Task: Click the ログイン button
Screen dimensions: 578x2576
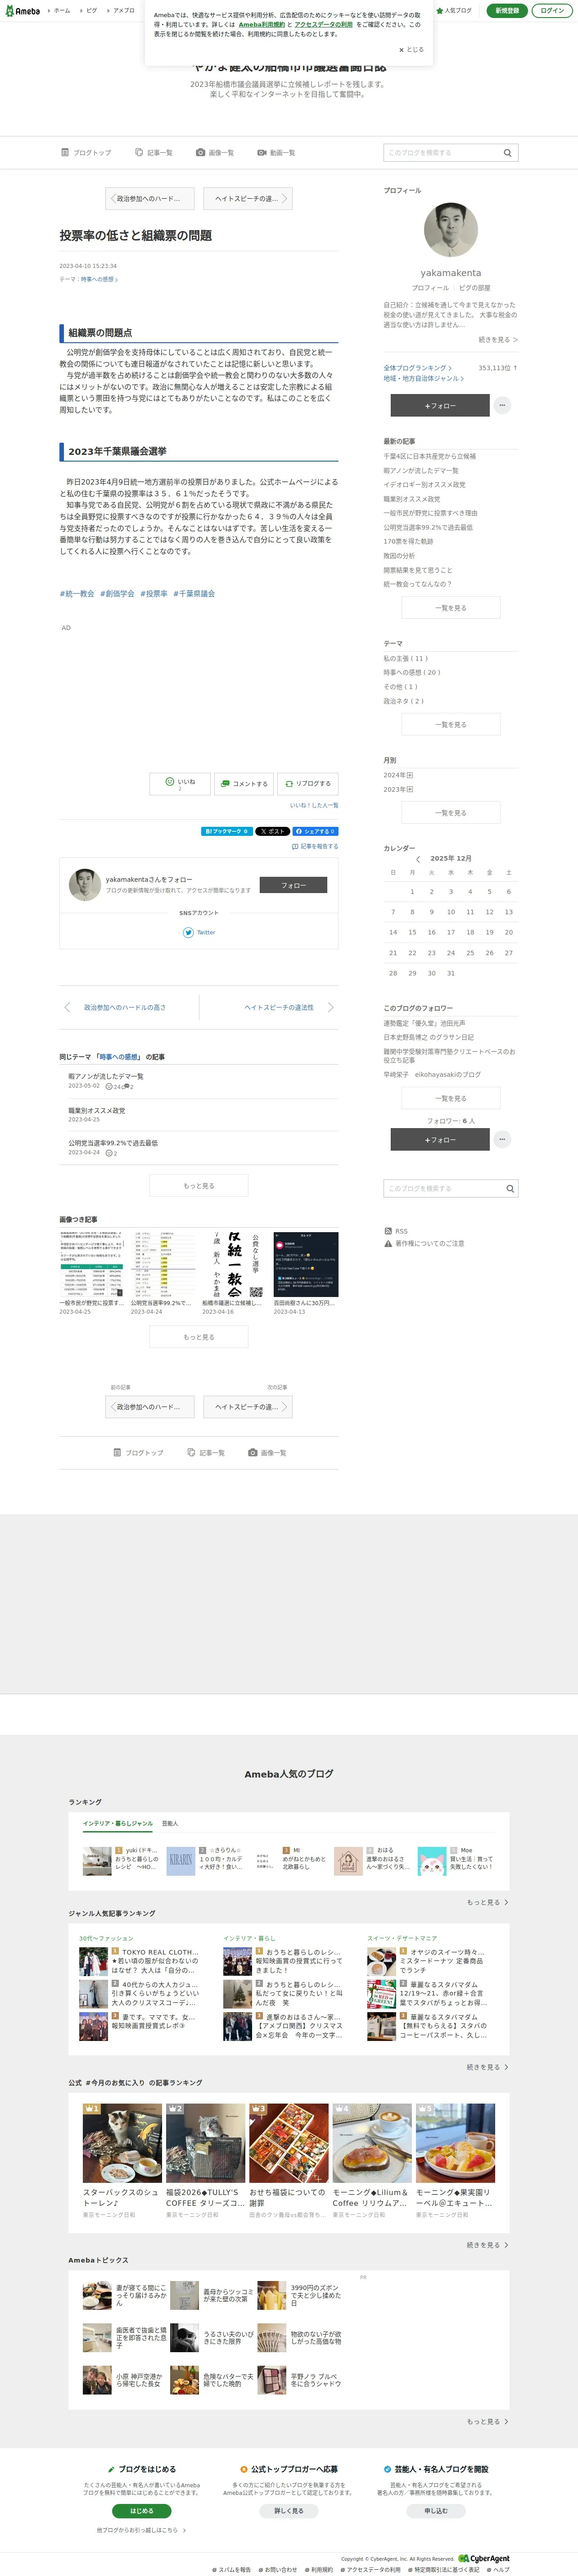Action: [551, 10]
